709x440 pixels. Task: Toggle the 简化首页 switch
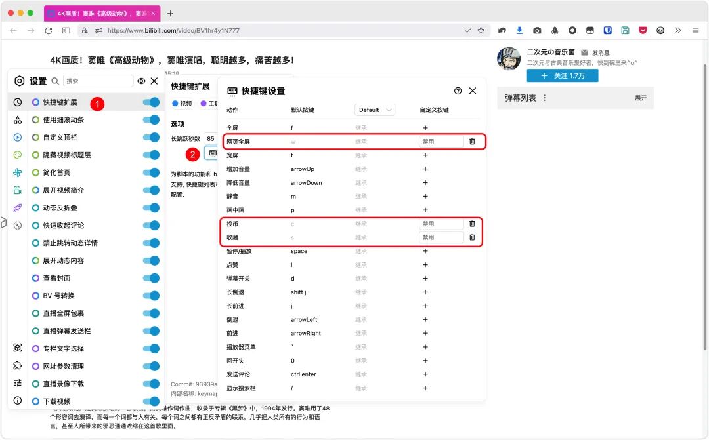click(x=151, y=172)
